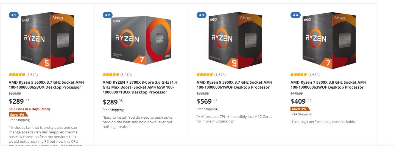Viewport: 394px width, 146px height.
Task: Open star ratings for the Ryzen 5 5600X
Action: pos(17,75)
